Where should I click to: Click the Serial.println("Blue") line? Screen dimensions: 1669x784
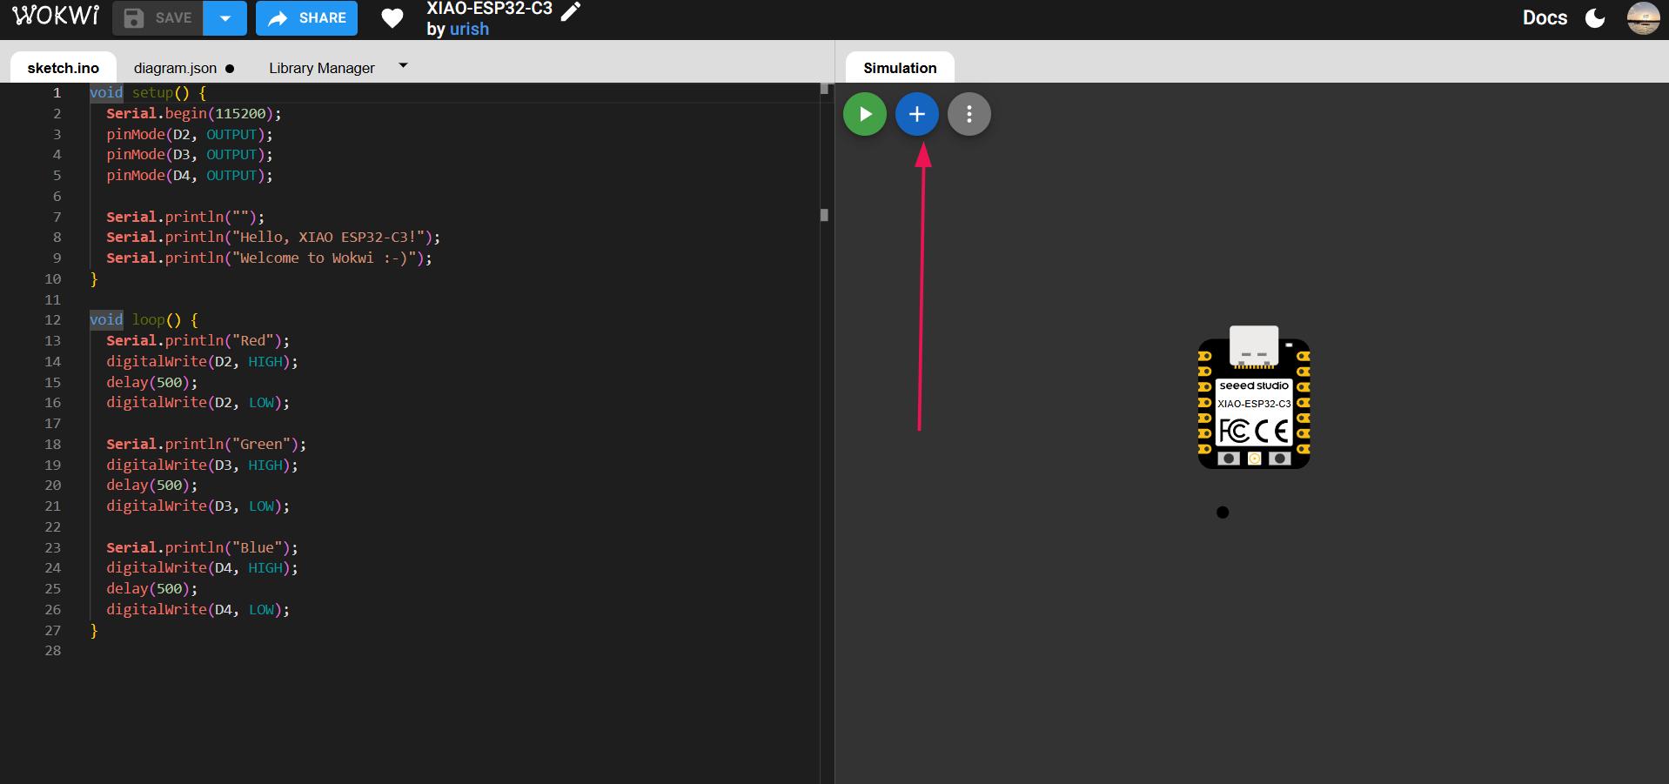pos(202,547)
